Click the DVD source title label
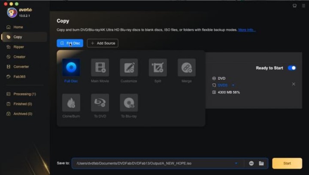The image size is (309, 175). [x=221, y=78]
